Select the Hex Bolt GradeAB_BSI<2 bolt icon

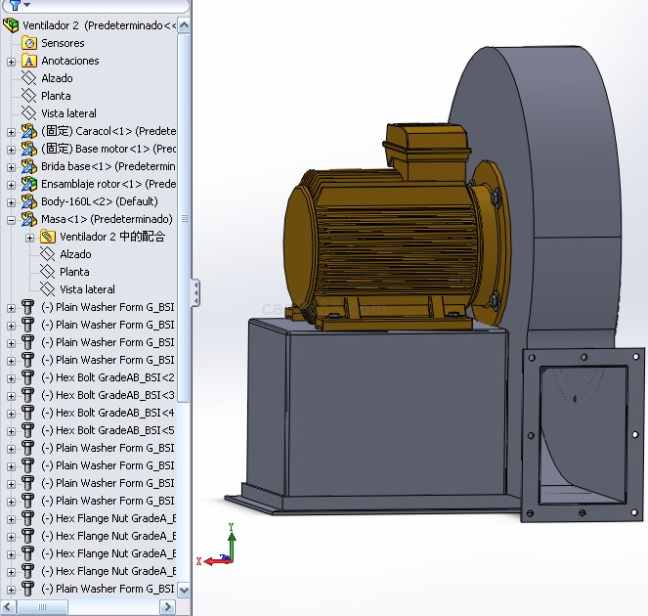pos(29,377)
